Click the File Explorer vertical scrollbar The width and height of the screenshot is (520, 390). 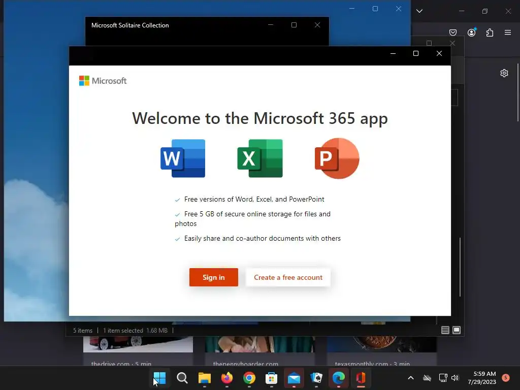pyautogui.click(x=460, y=267)
